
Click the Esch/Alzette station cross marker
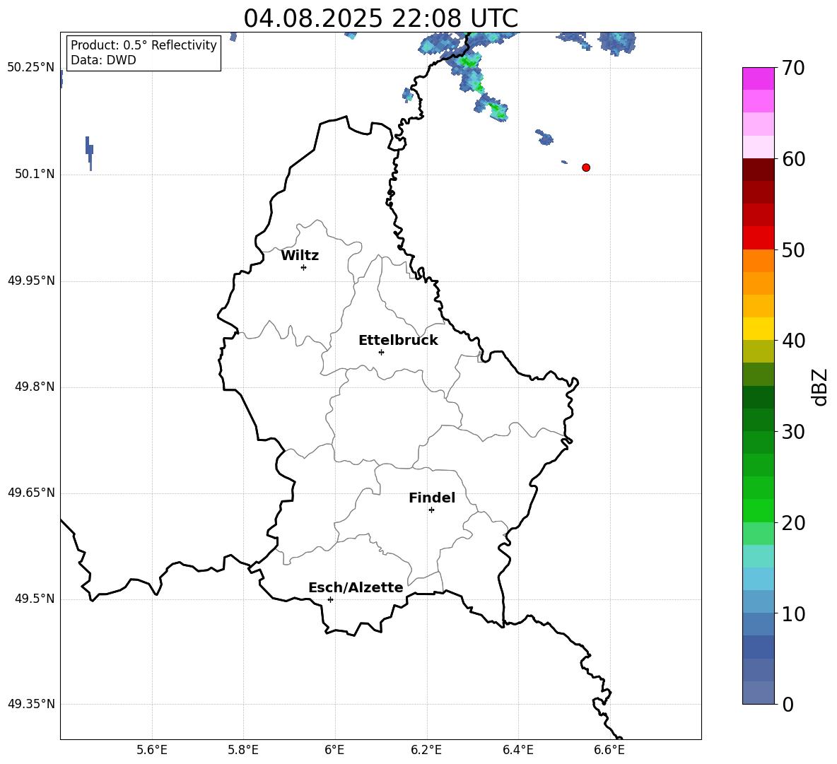tap(330, 599)
